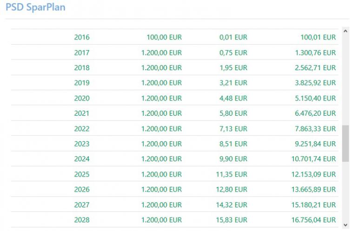
Task: Click the 6.476,20 EUR balance for 2021
Action: click(315, 113)
